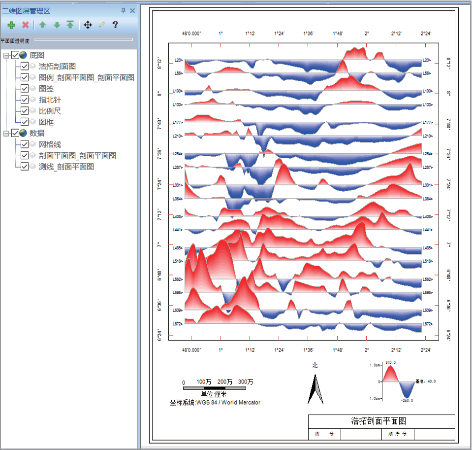
Task: Click the 单位:厘米 unit label
Action: click(x=214, y=394)
